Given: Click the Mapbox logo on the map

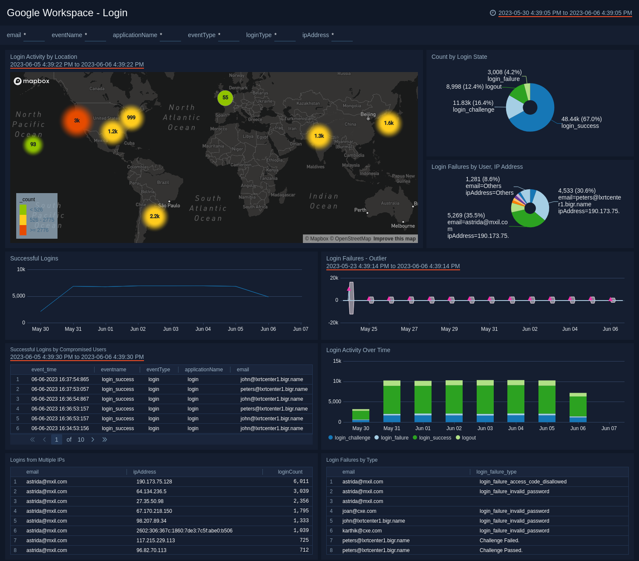Looking at the screenshot, I should pos(32,81).
